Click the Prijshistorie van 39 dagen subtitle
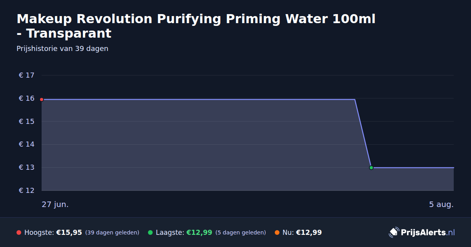Image resolution: width=471 pixels, height=247 pixels. (62, 49)
